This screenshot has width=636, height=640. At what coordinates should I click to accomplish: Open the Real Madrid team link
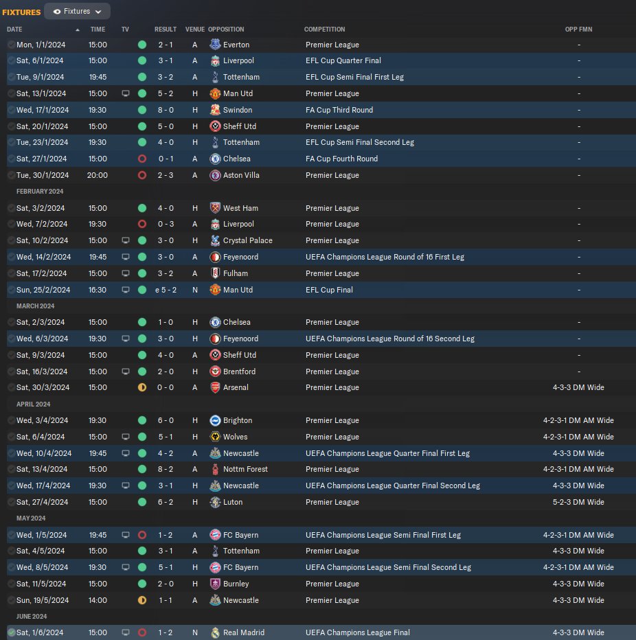244,632
